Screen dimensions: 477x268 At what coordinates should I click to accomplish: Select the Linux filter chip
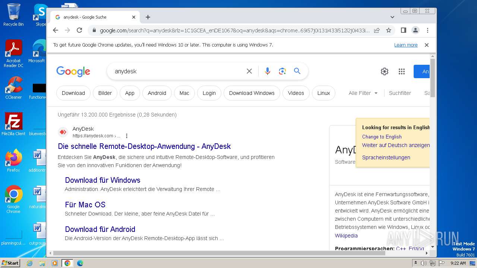tap(323, 93)
